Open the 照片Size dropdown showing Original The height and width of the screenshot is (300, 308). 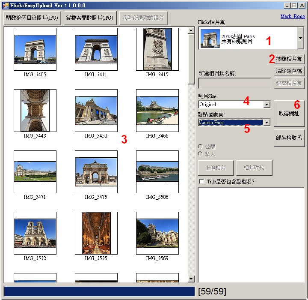[234, 105]
